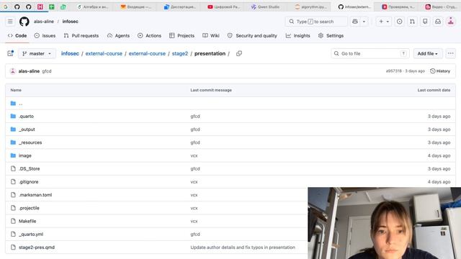The image size is (461, 259).
Task: Switch to the Qwen Studio browser tab
Action: tap(266, 6)
